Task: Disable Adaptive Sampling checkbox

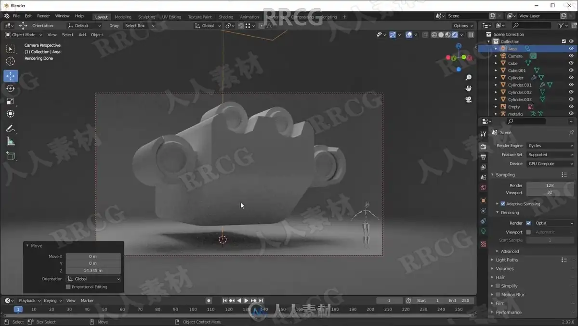Action: click(x=503, y=204)
